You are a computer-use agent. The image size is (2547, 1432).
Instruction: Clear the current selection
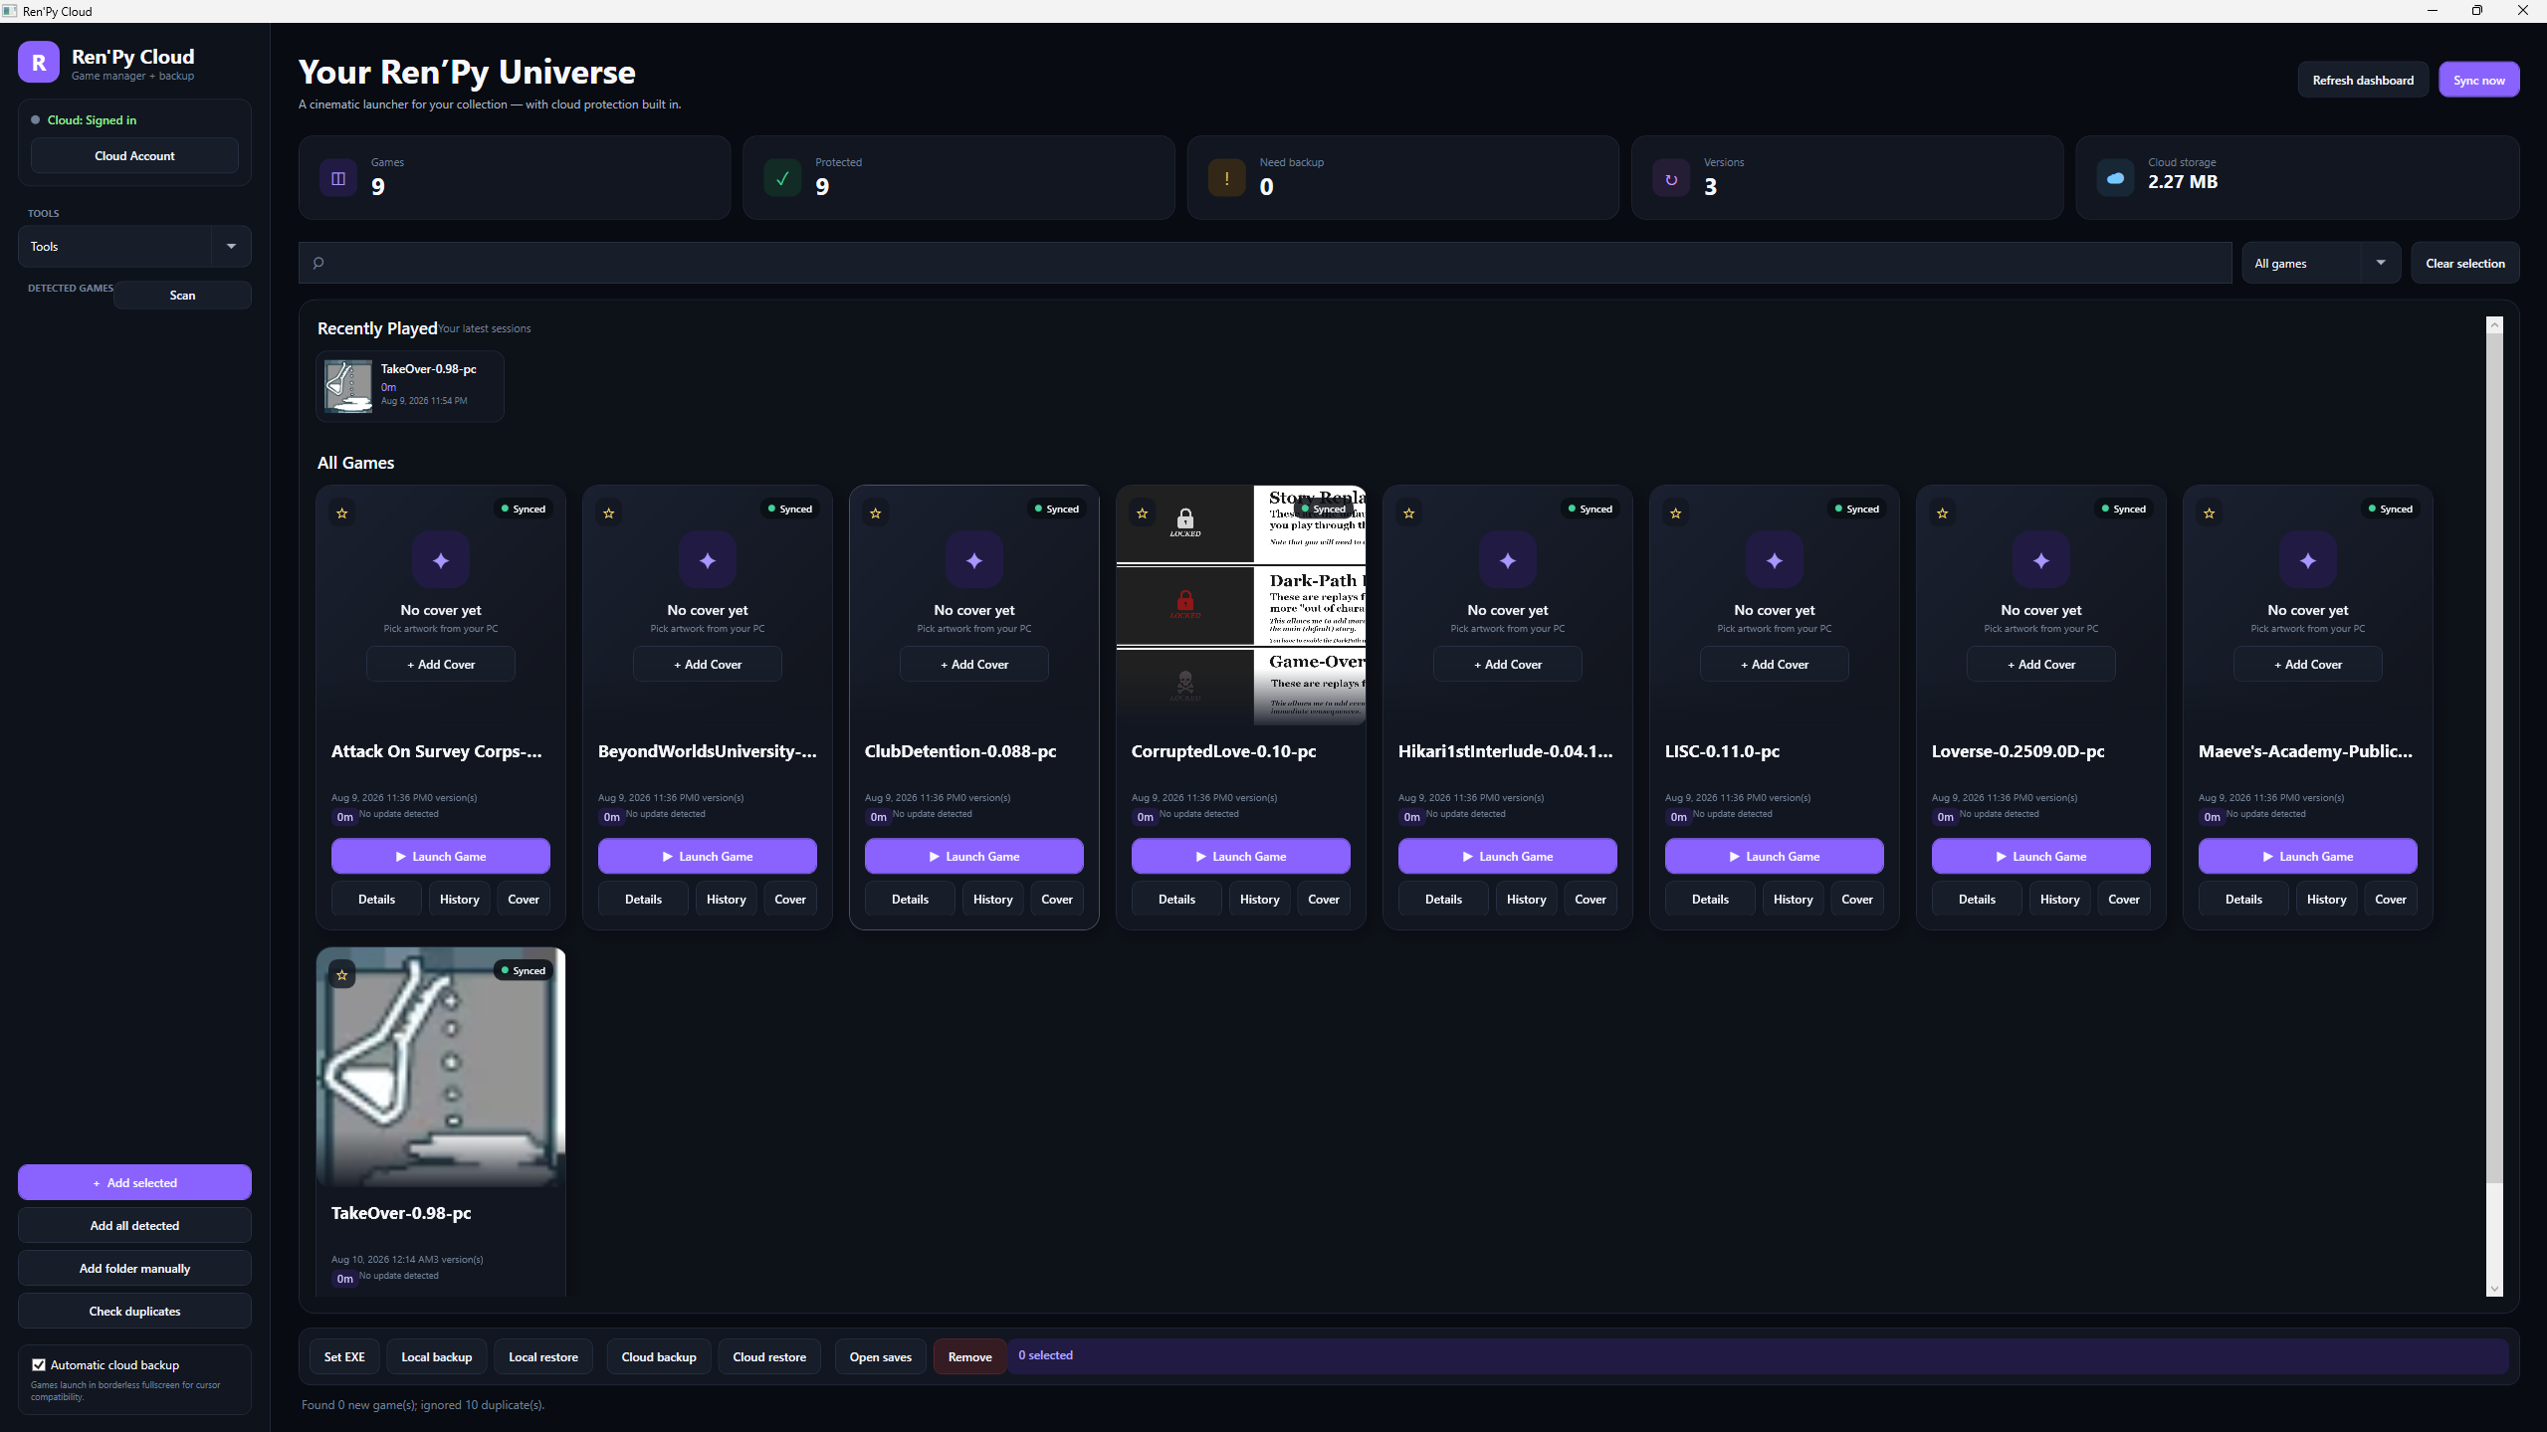pos(2465,264)
